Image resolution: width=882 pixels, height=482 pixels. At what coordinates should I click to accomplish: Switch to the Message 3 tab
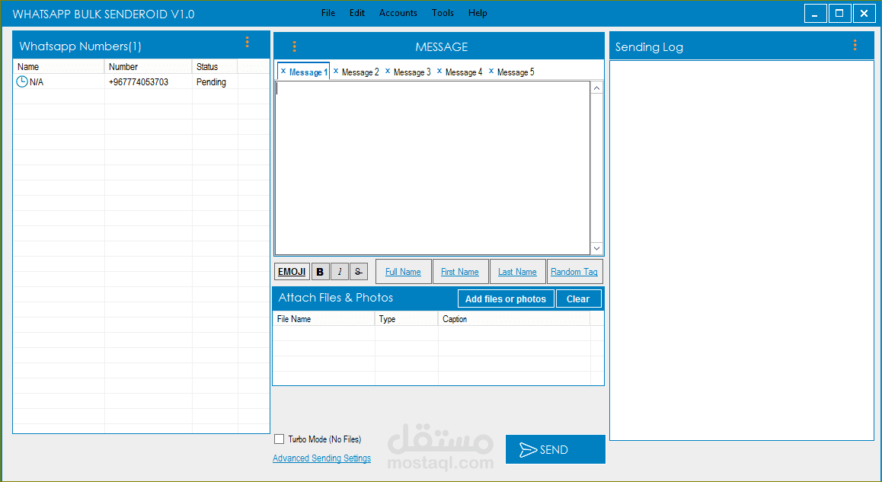click(412, 72)
